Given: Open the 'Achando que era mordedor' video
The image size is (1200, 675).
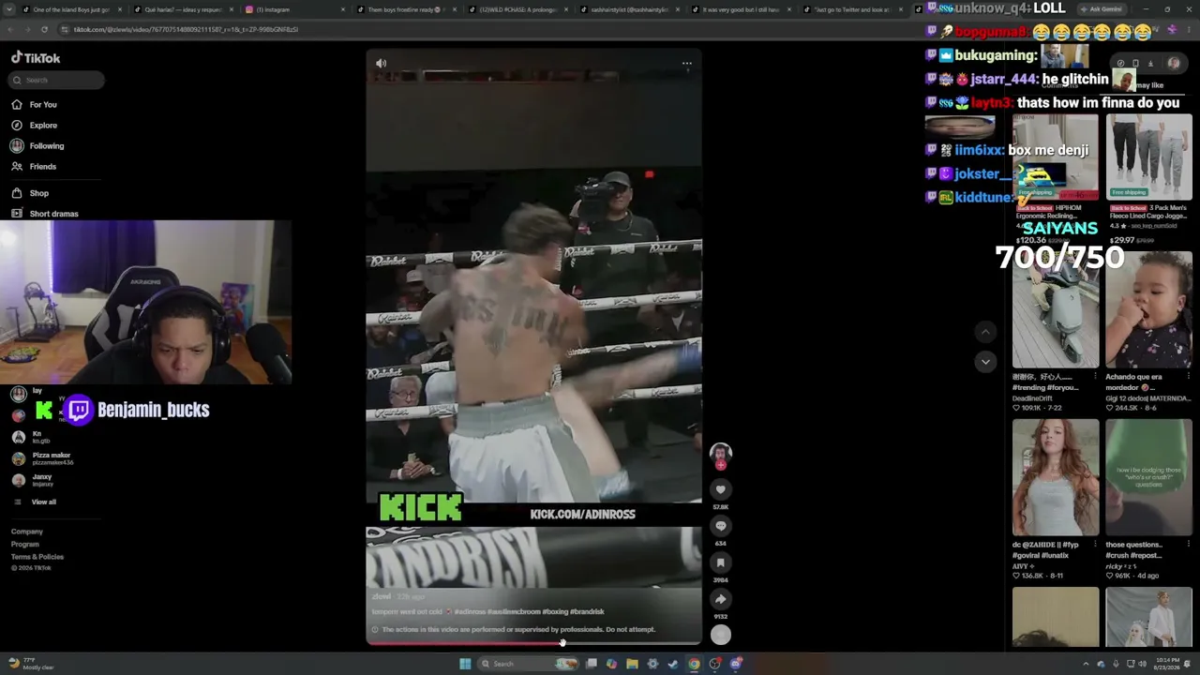Looking at the screenshot, I should pyautogui.click(x=1148, y=309).
